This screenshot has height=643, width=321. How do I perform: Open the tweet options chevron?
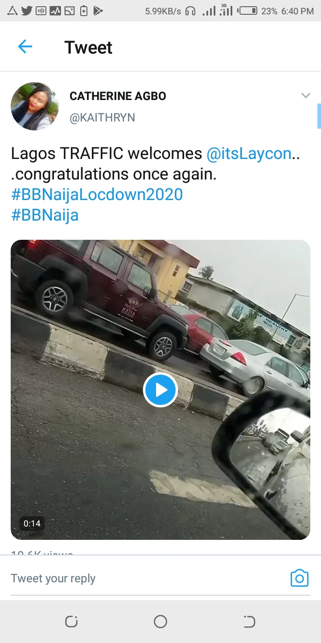(x=305, y=96)
